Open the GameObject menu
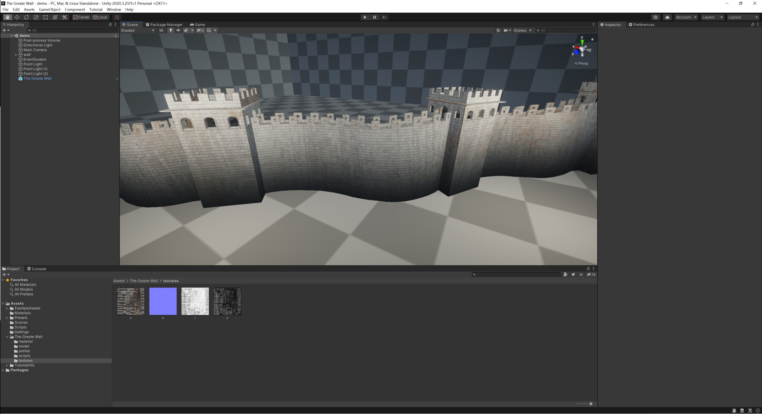Viewport: 762px width, 414px height. [50, 9]
